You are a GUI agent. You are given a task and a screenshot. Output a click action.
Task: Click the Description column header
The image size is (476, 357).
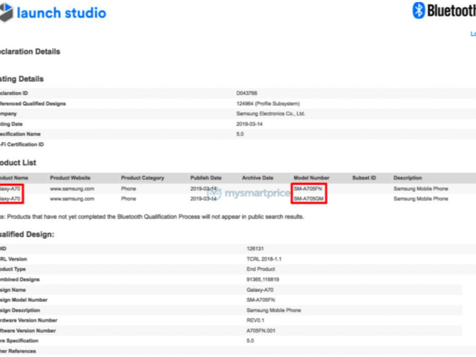tap(408, 178)
